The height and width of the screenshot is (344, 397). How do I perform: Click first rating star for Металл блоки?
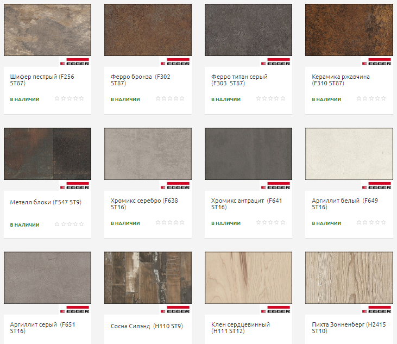pos(57,224)
